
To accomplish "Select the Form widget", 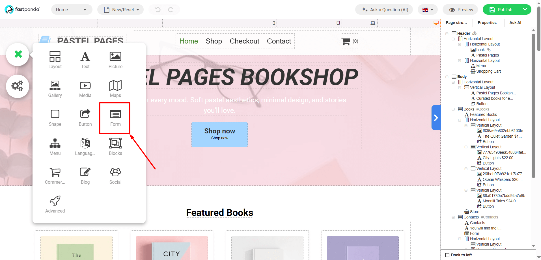I will pos(115,118).
